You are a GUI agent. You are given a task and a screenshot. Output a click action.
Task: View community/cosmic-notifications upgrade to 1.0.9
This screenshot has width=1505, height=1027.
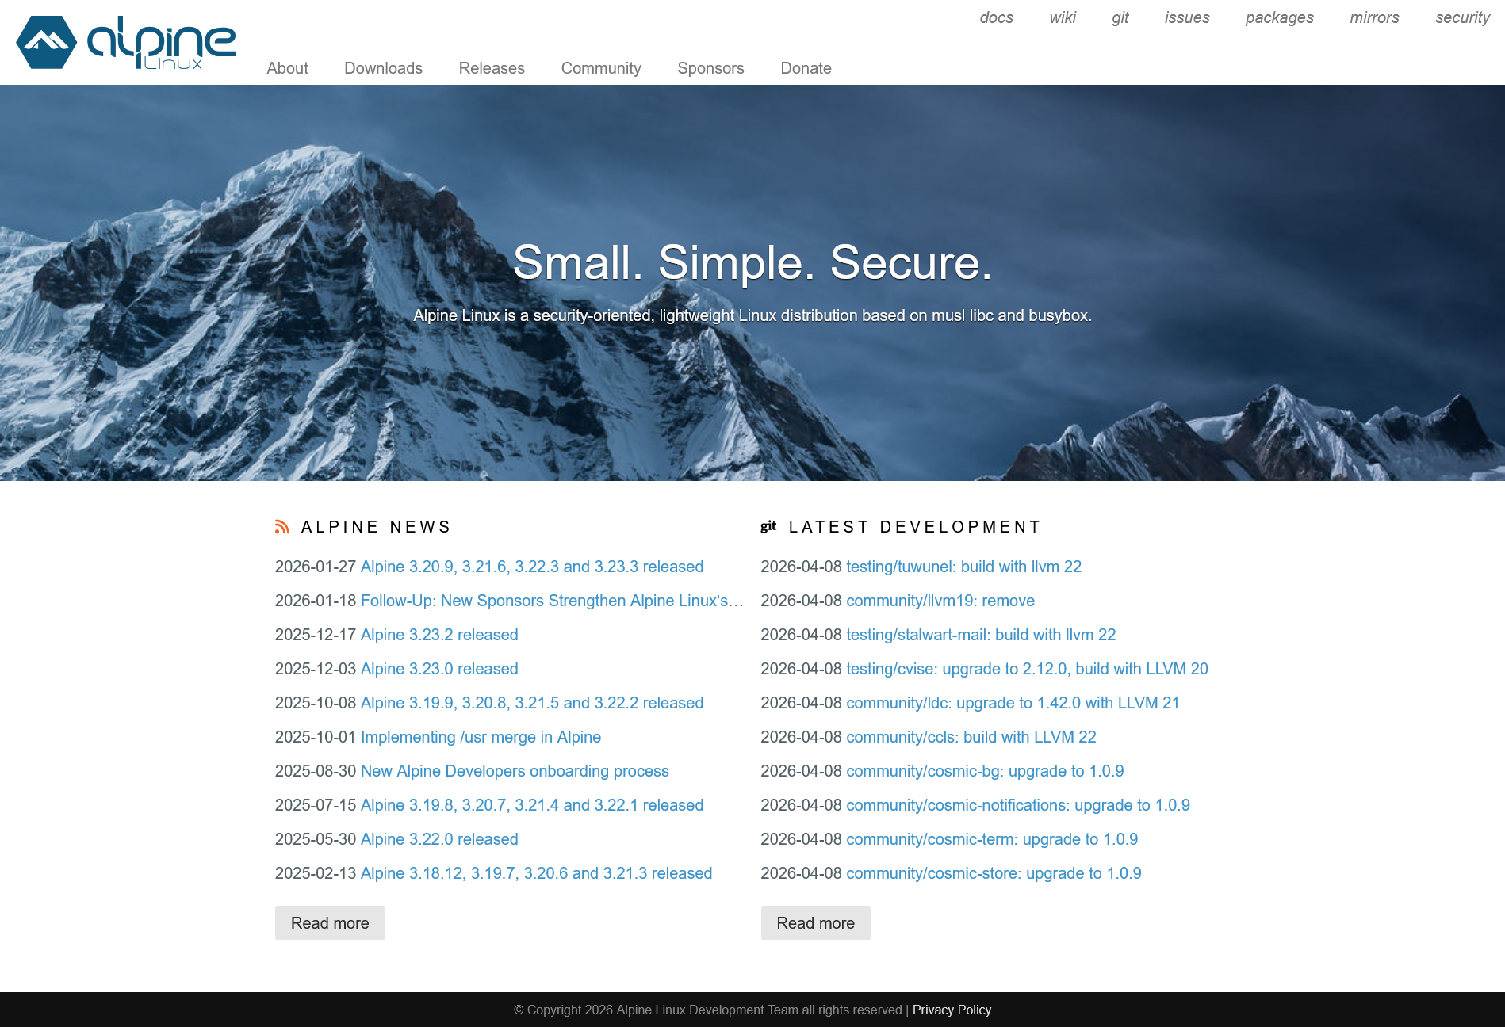1018,805
